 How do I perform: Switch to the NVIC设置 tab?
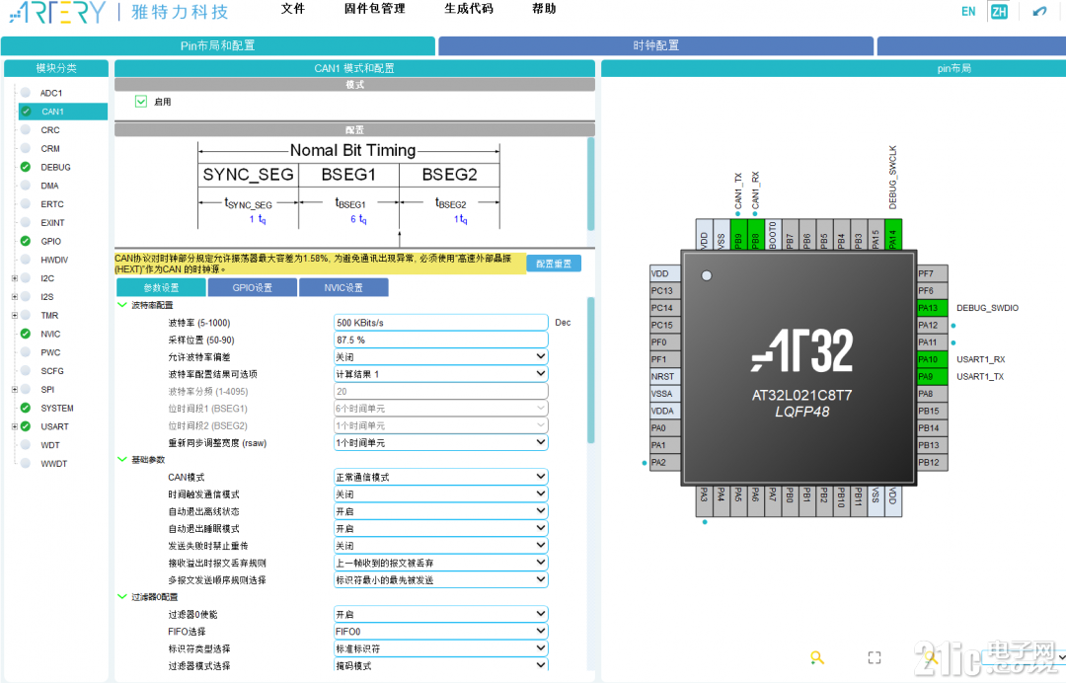pos(343,287)
